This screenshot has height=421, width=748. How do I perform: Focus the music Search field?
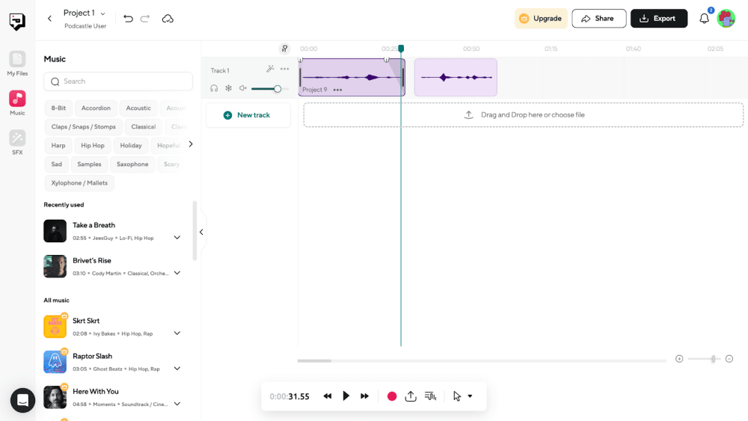[118, 82]
